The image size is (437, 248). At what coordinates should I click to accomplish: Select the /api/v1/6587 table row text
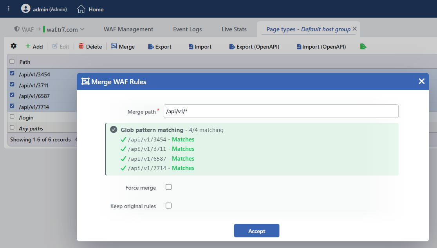(34, 96)
